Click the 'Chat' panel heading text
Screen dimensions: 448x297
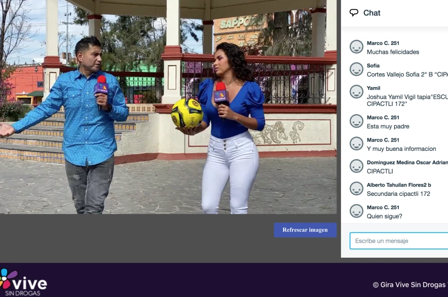click(372, 13)
